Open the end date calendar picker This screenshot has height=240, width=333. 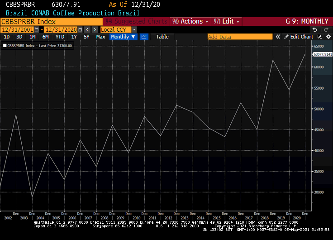(x=80, y=29)
